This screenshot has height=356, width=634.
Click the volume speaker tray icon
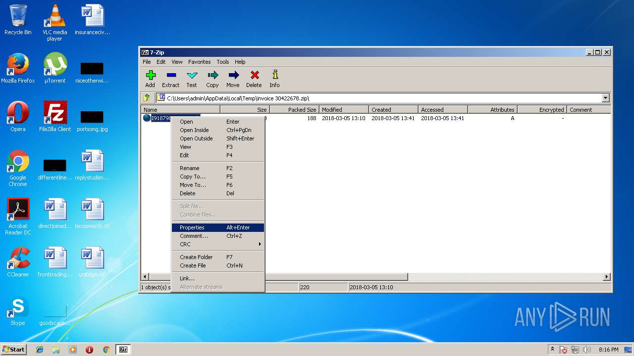[x=587, y=350]
